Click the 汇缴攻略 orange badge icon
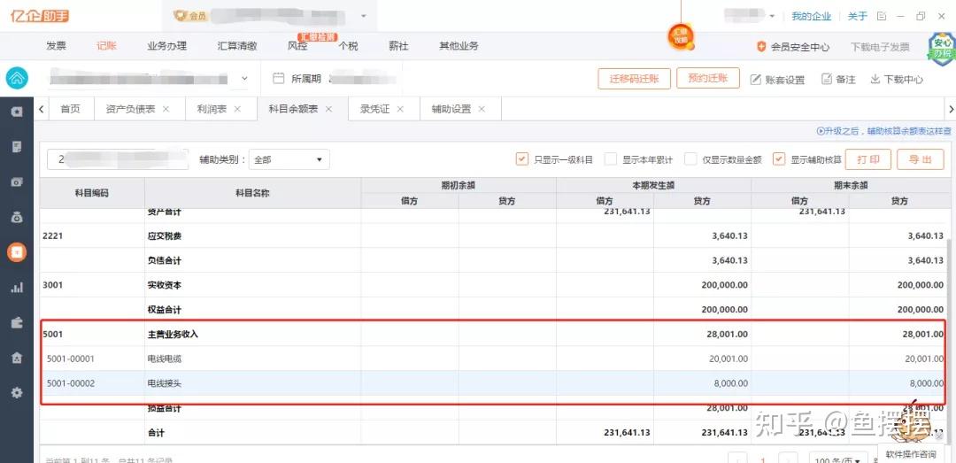 click(681, 36)
